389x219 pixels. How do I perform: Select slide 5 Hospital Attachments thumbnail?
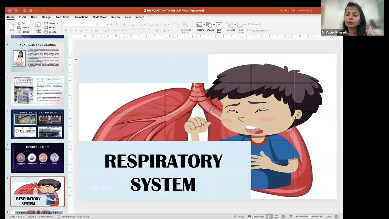pos(37,124)
